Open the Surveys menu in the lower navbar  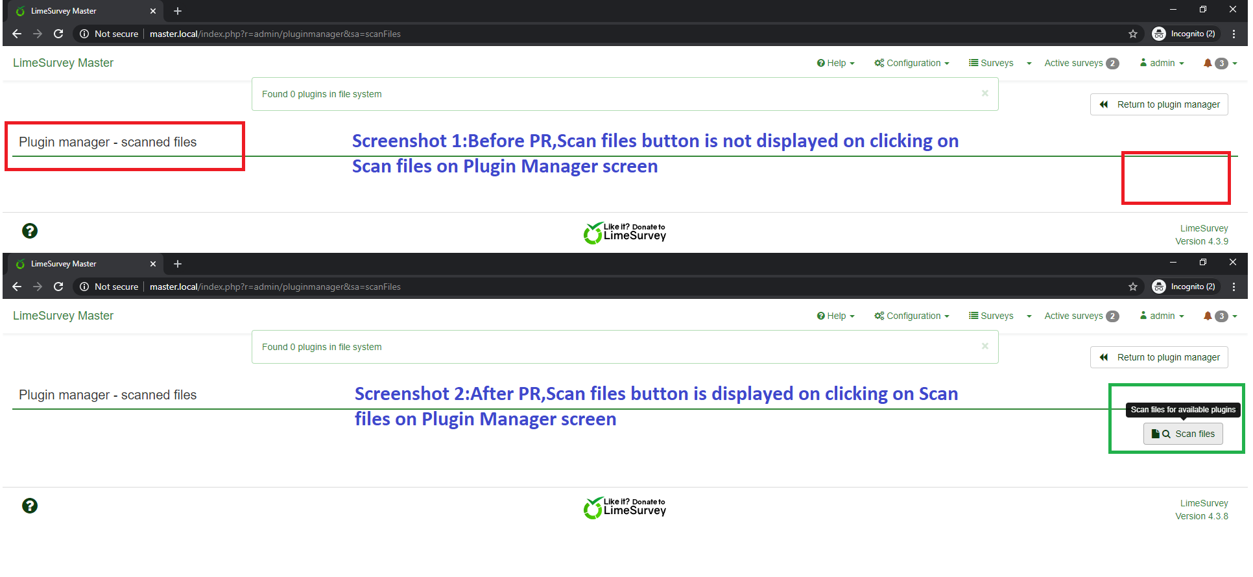(x=991, y=316)
